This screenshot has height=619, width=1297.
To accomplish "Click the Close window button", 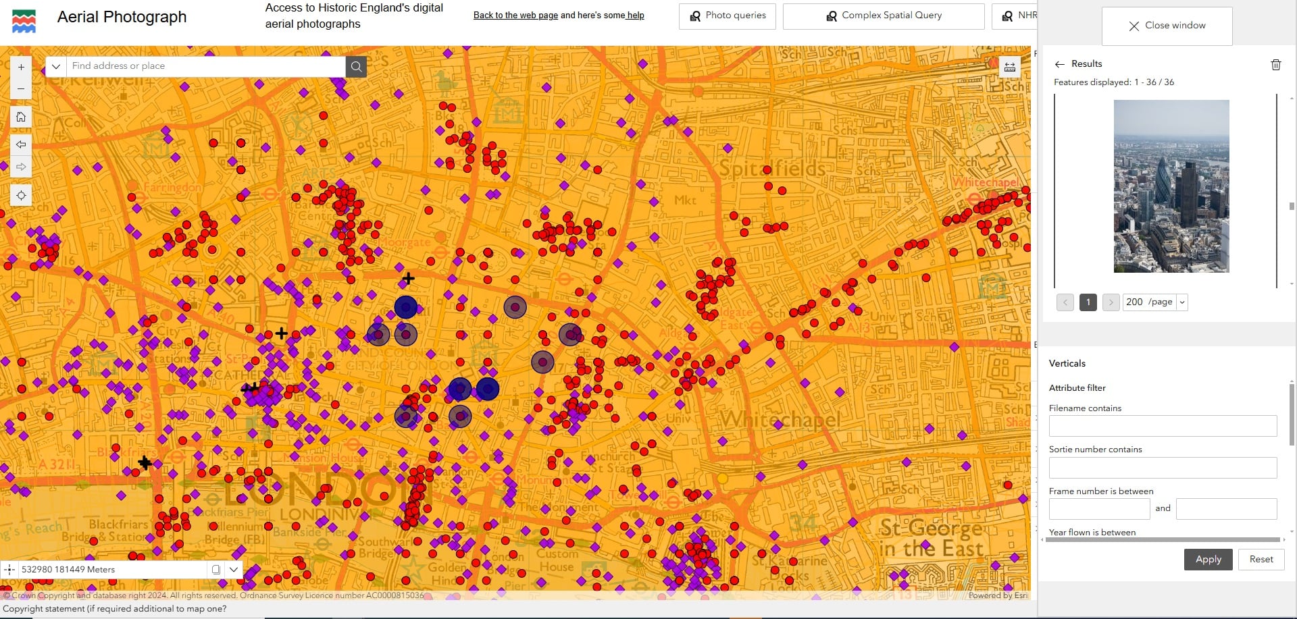I will pyautogui.click(x=1167, y=26).
